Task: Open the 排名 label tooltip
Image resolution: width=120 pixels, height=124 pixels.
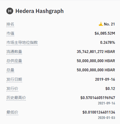Action: (10, 24)
